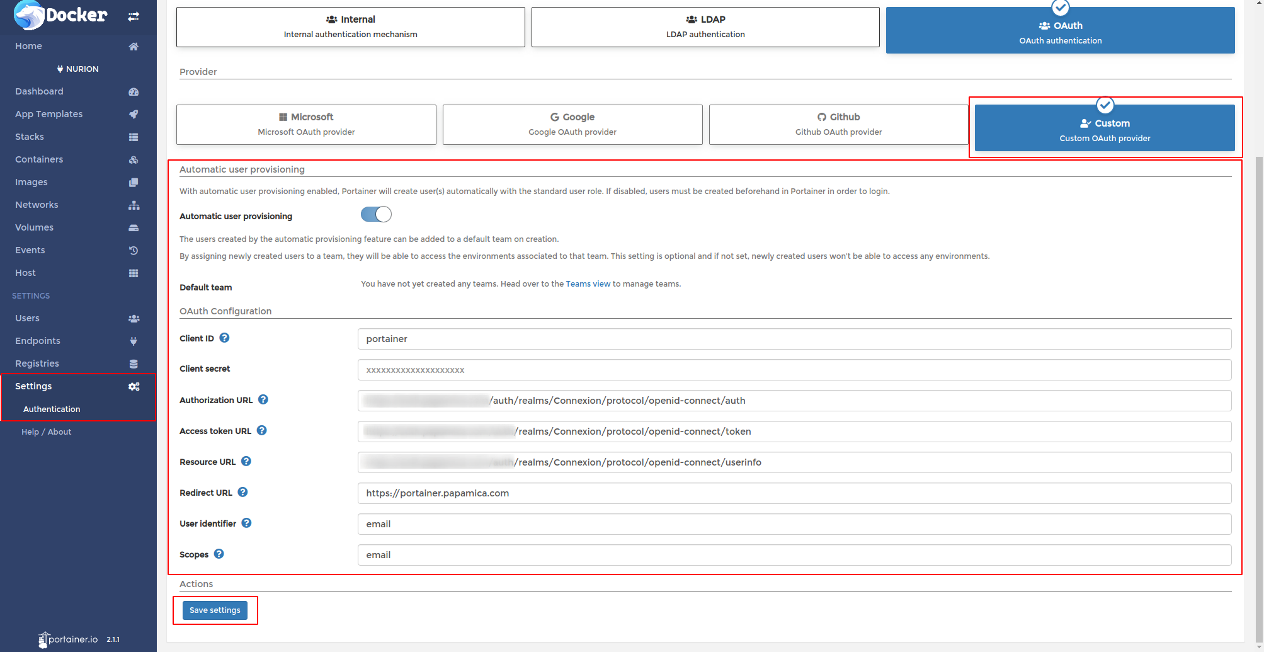Click the User identifier help icon
1264x652 pixels.
pyautogui.click(x=246, y=523)
